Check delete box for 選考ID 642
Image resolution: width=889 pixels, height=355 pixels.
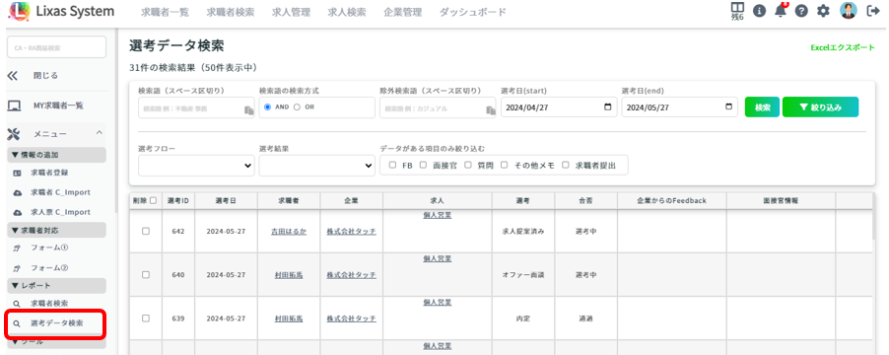(x=146, y=232)
